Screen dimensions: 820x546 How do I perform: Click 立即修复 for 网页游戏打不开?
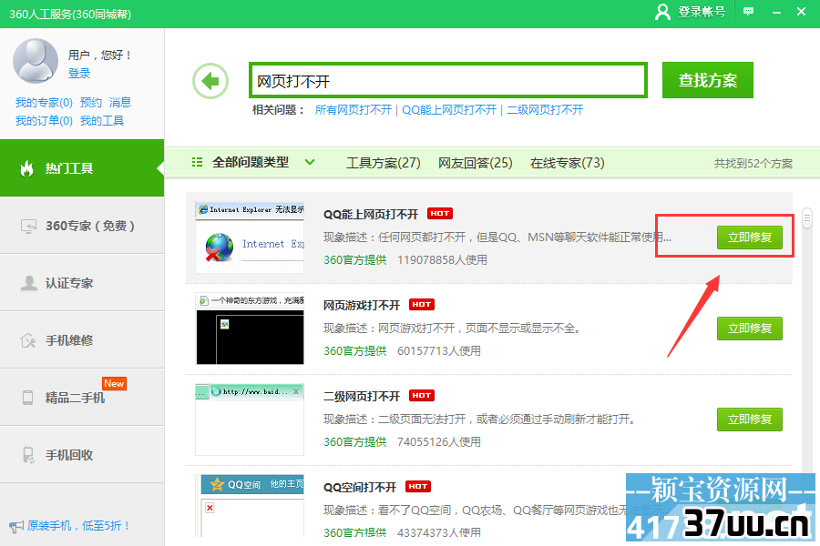point(750,329)
